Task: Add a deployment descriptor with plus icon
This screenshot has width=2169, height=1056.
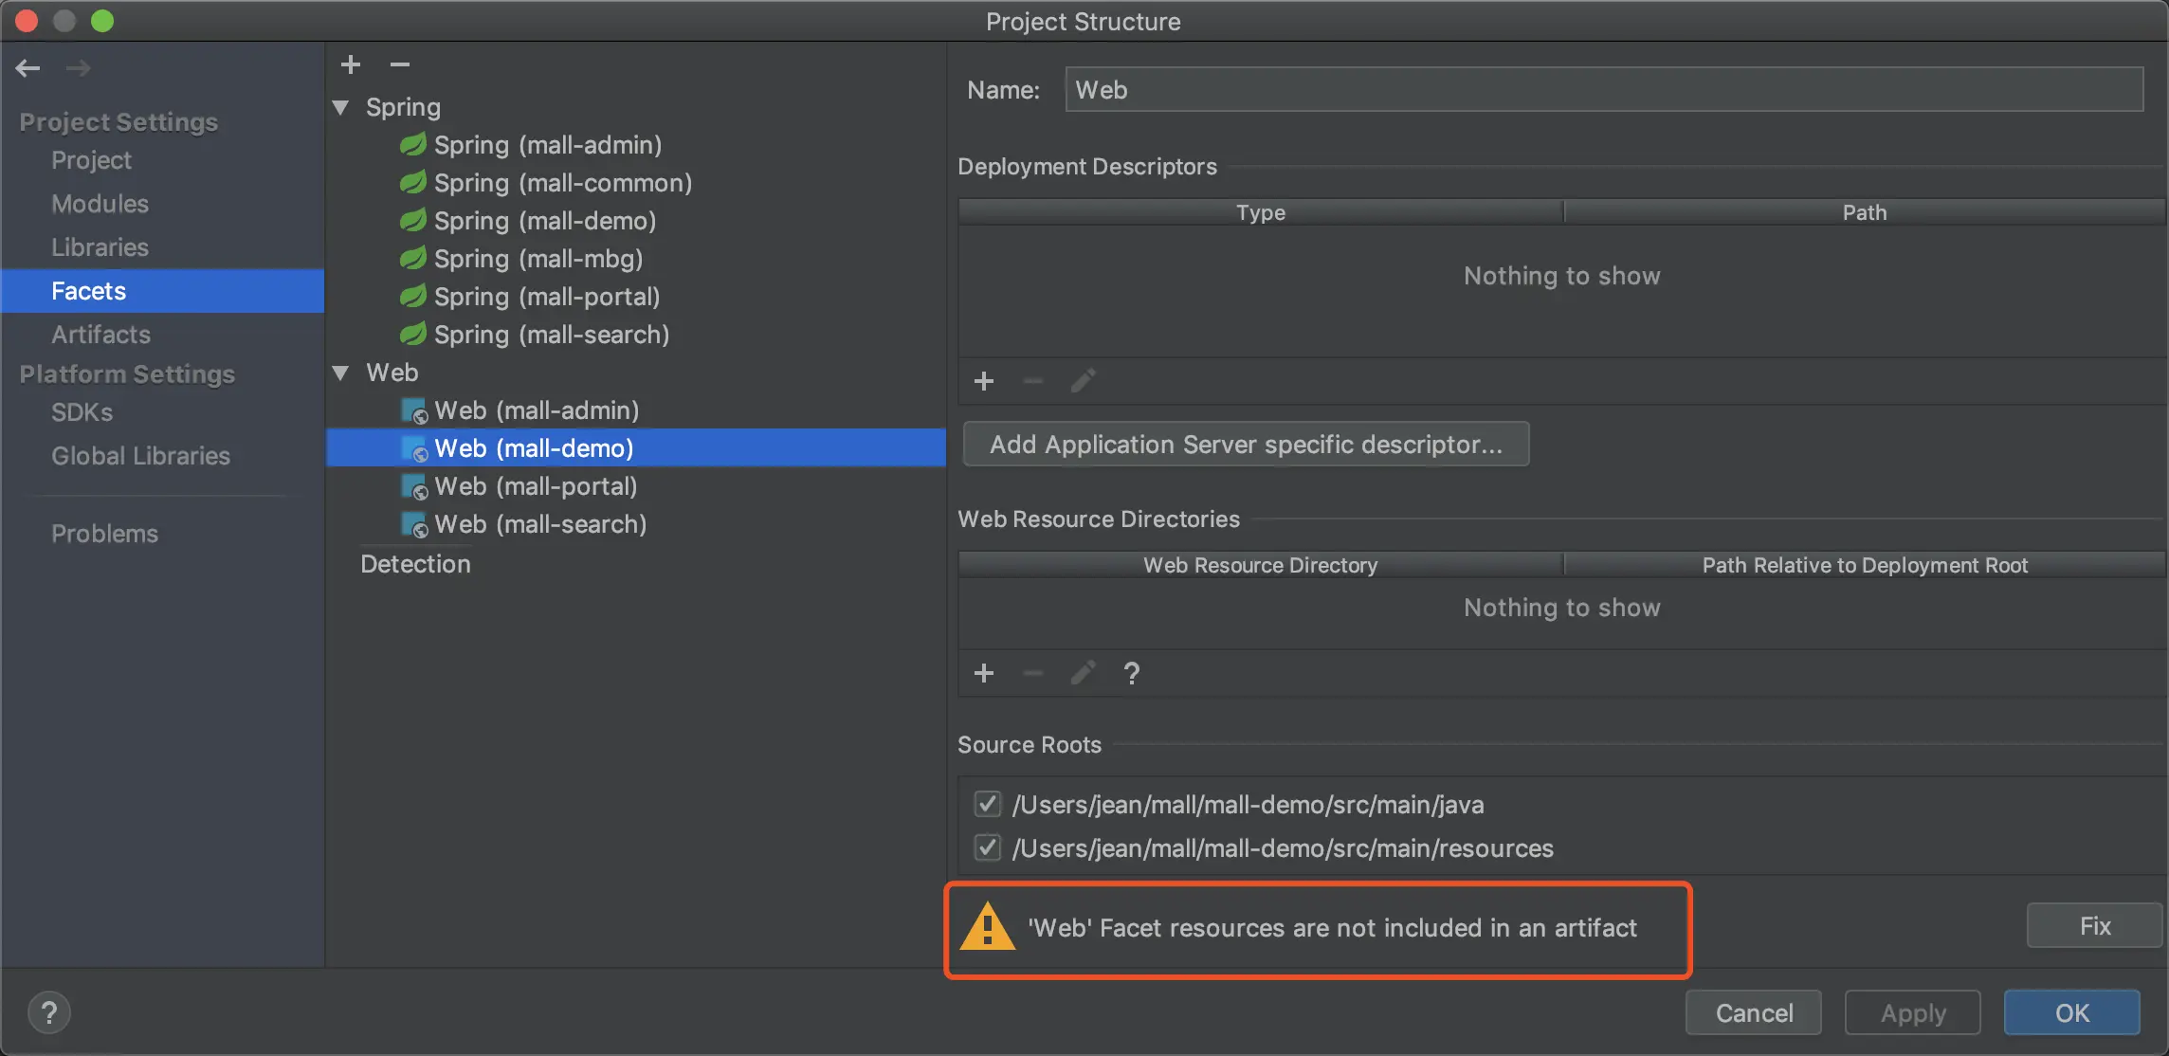Action: (x=984, y=381)
